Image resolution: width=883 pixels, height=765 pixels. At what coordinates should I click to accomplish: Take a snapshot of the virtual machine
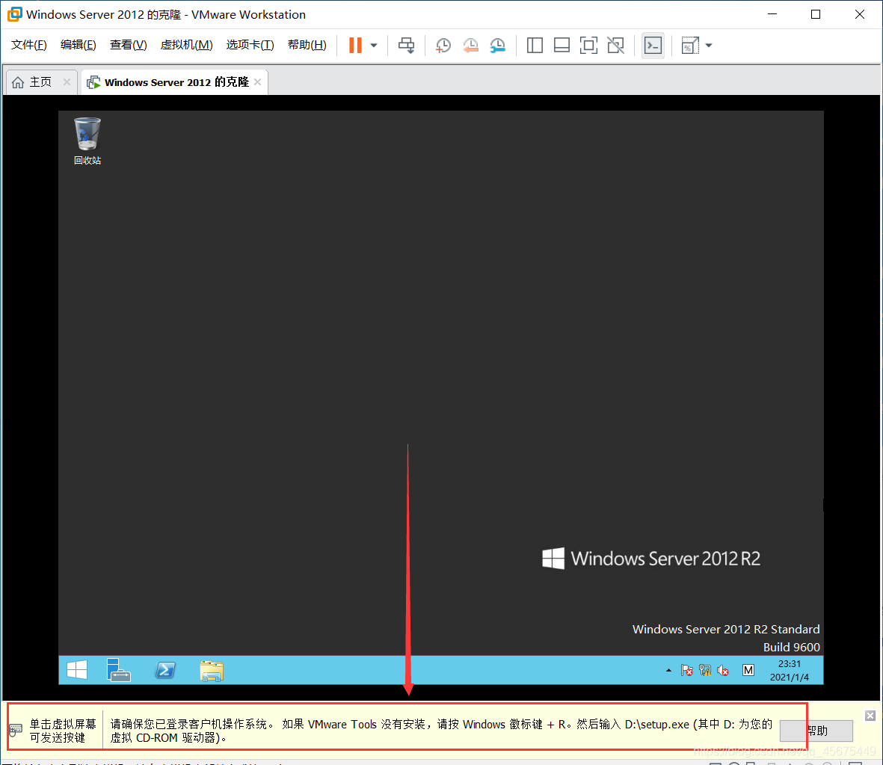click(x=443, y=45)
